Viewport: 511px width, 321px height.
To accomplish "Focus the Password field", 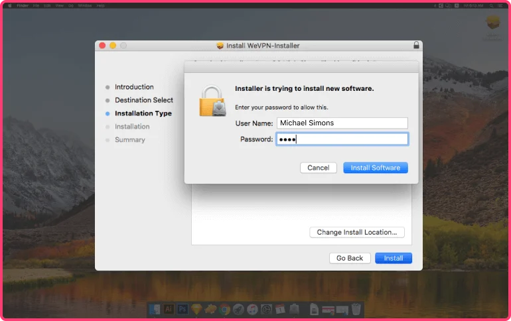I will point(342,139).
